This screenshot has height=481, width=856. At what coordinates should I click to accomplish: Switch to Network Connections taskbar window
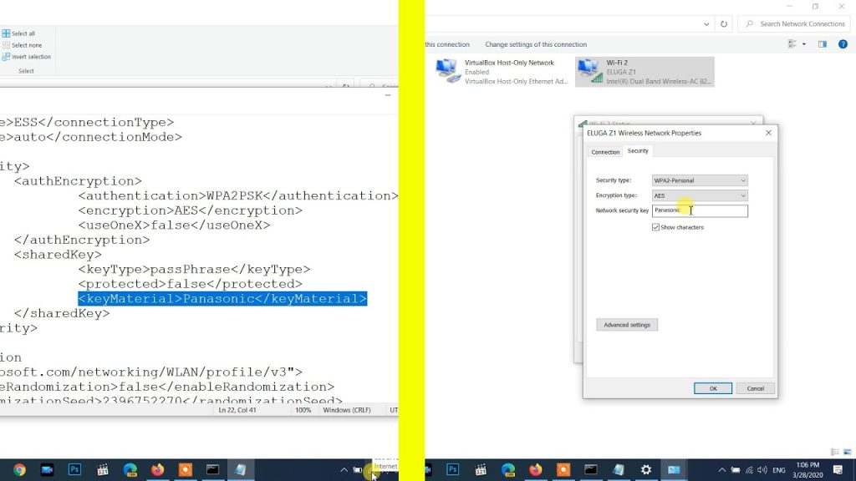tap(675, 469)
